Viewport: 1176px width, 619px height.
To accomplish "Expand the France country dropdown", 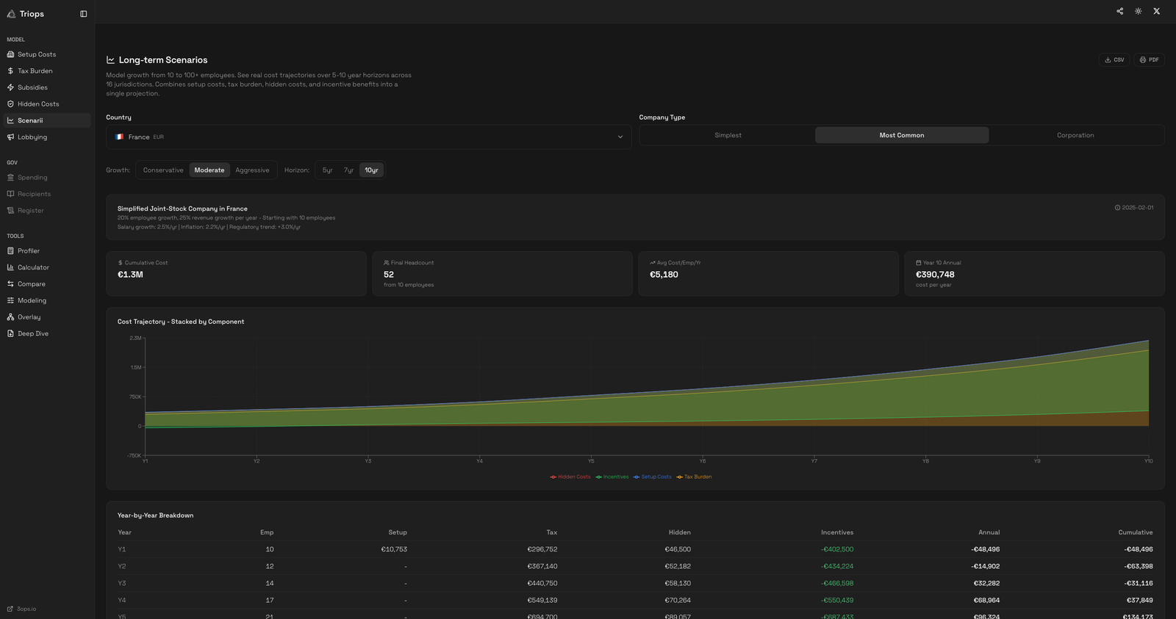I will coord(367,137).
